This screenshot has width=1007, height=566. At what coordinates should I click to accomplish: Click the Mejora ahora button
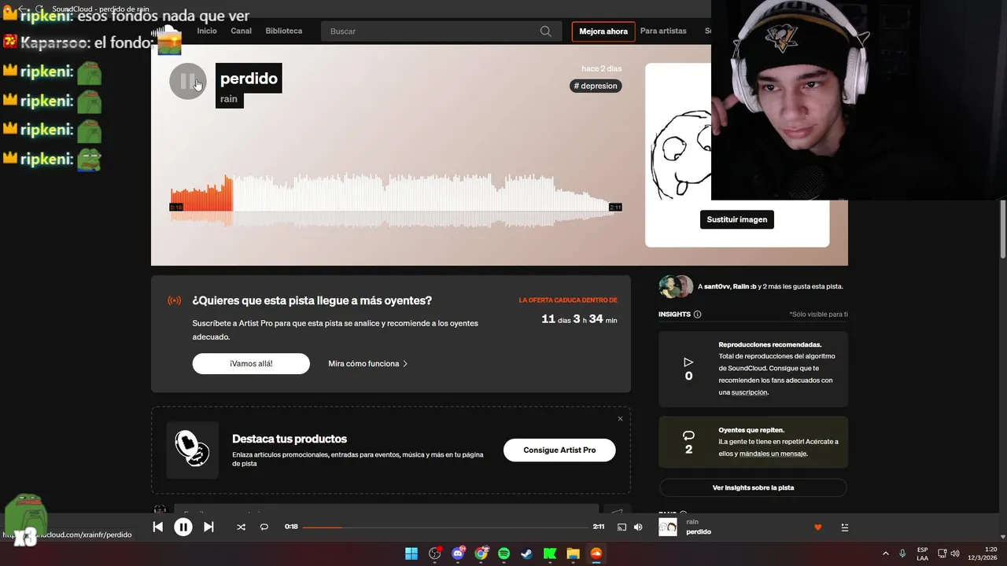pyautogui.click(x=603, y=31)
